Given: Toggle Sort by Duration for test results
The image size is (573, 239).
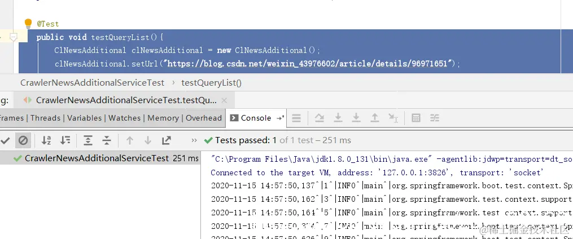Looking at the screenshot, I should point(65,140).
